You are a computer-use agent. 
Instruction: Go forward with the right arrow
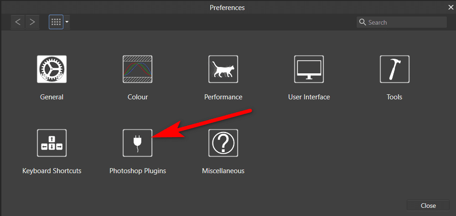(32, 22)
